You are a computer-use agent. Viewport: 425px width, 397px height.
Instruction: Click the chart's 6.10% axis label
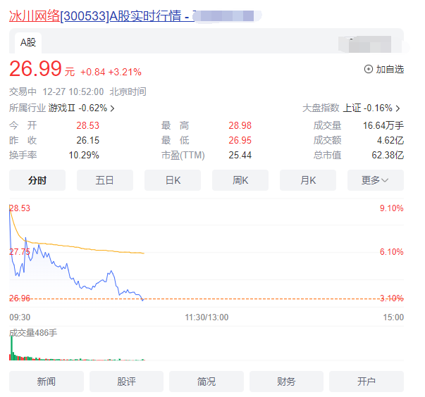(x=391, y=252)
